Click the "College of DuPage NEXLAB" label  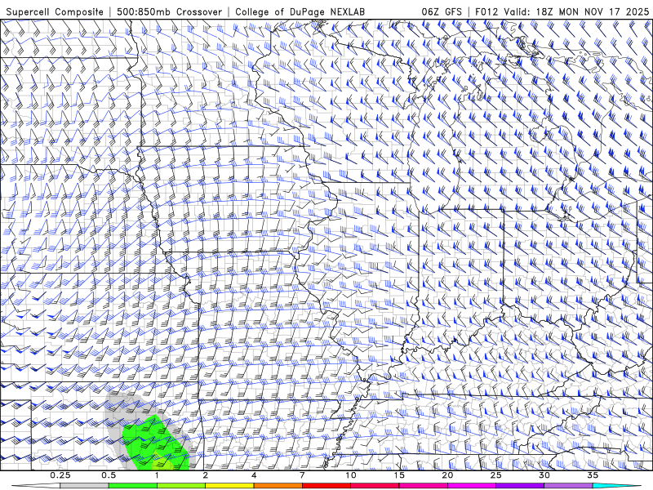tap(300, 11)
